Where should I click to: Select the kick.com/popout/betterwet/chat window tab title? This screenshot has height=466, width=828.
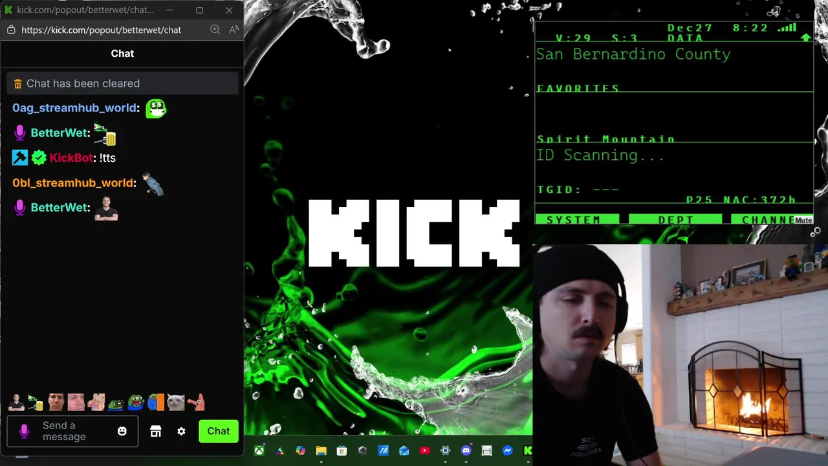[x=85, y=10]
